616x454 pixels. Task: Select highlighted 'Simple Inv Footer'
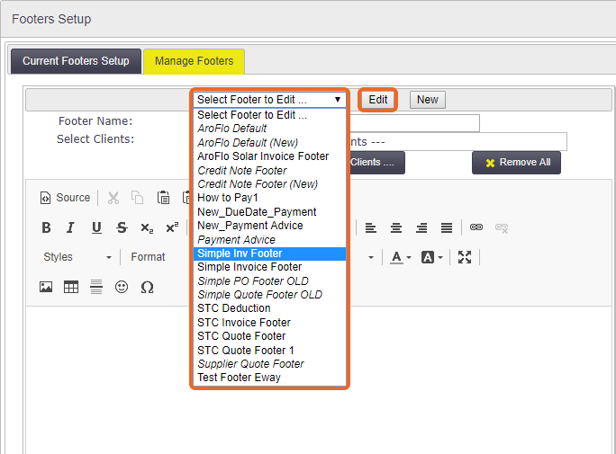point(269,254)
